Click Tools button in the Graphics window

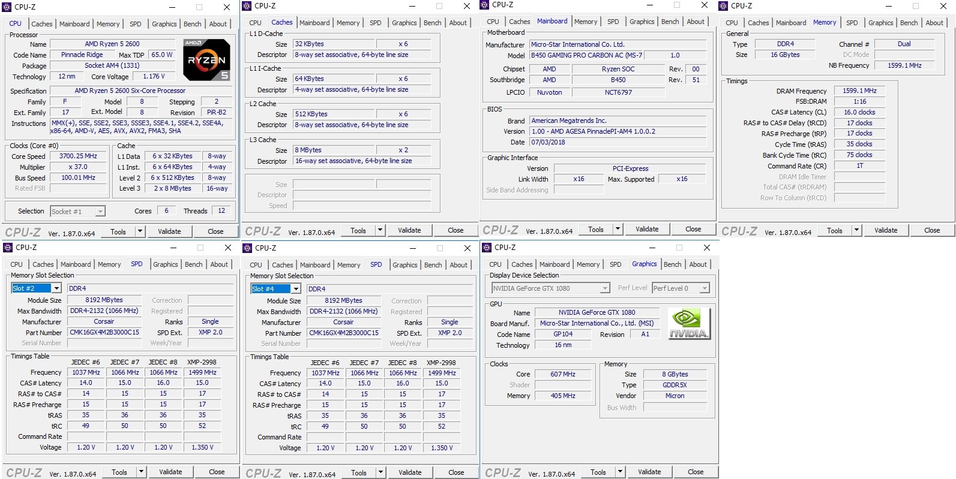click(x=598, y=472)
